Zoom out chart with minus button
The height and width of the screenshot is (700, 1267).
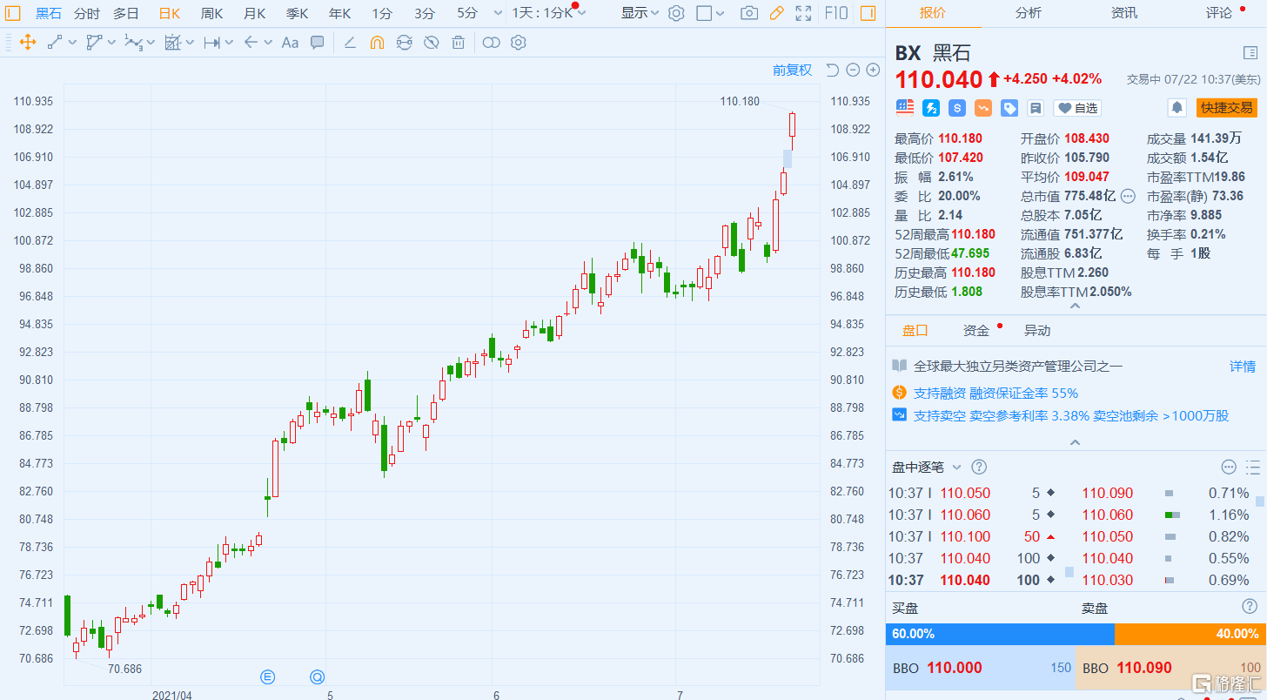pyautogui.click(x=853, y=70)
